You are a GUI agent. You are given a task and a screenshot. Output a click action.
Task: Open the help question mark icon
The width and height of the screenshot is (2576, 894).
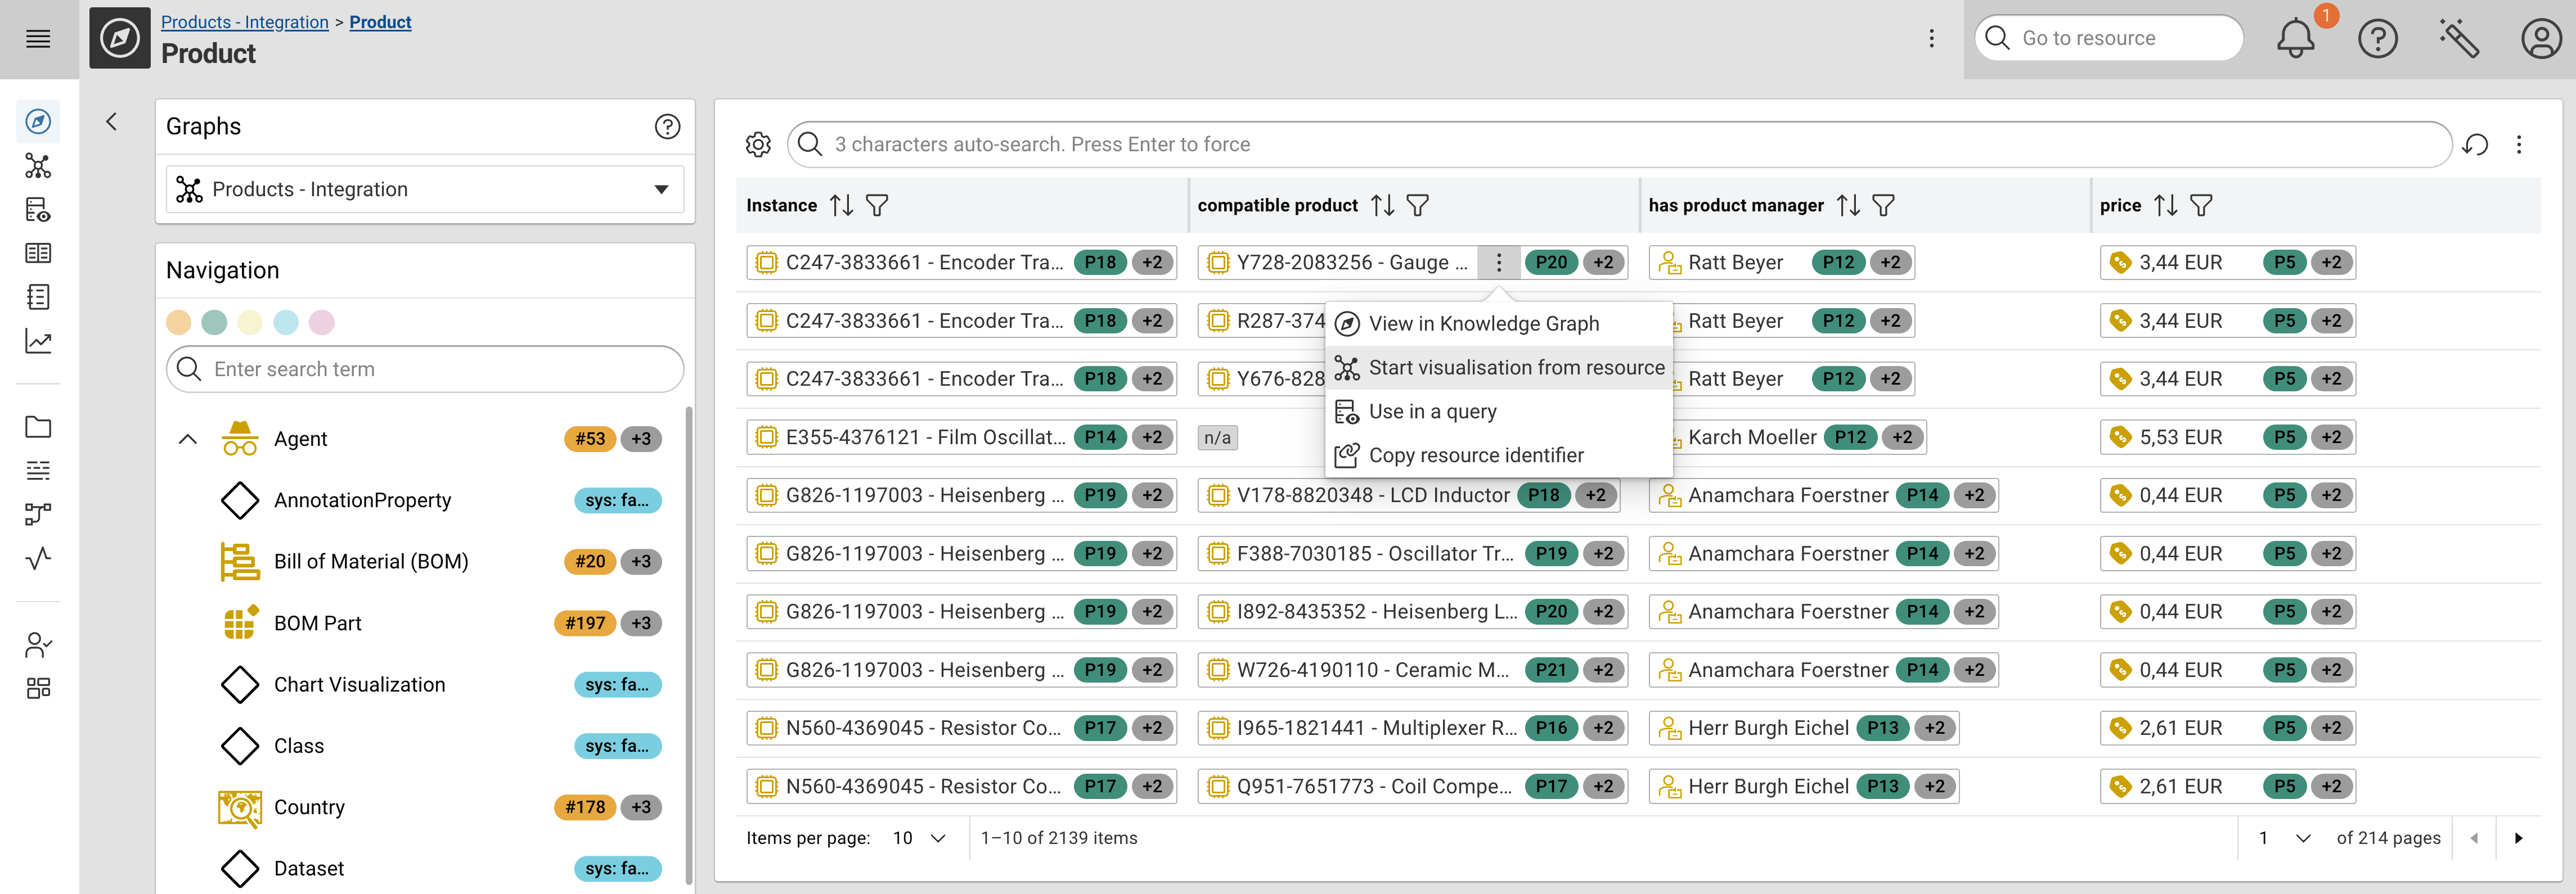[2378, 38]
